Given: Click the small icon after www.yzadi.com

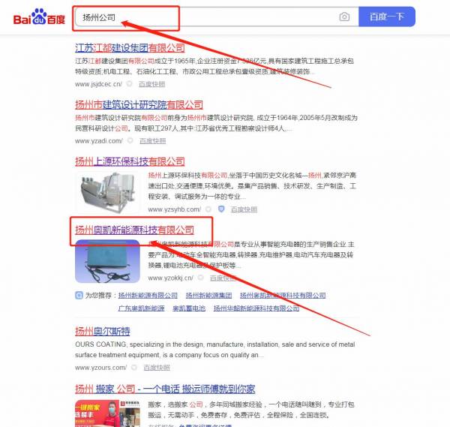Looking at the screenshot, I should 130,140.
